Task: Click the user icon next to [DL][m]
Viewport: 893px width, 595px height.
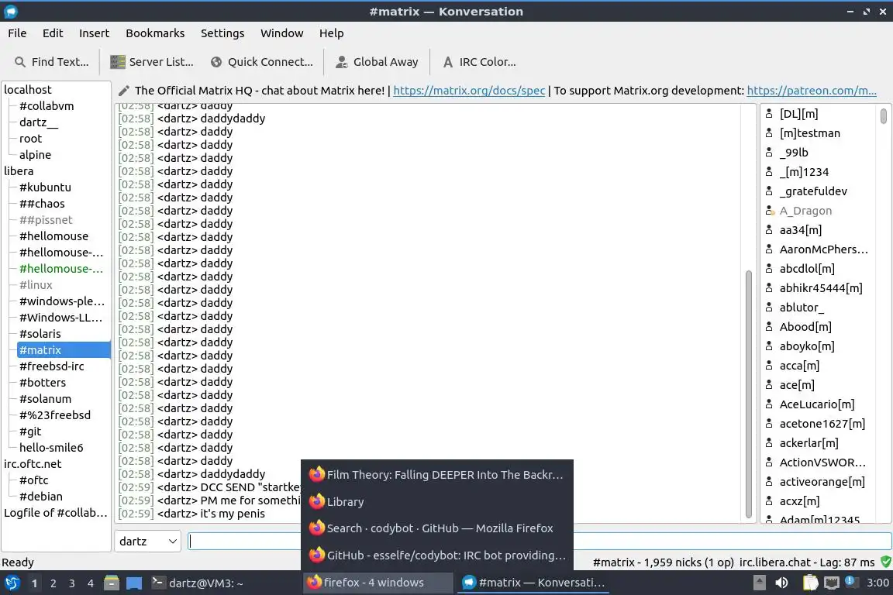Action: coord(769,114)
